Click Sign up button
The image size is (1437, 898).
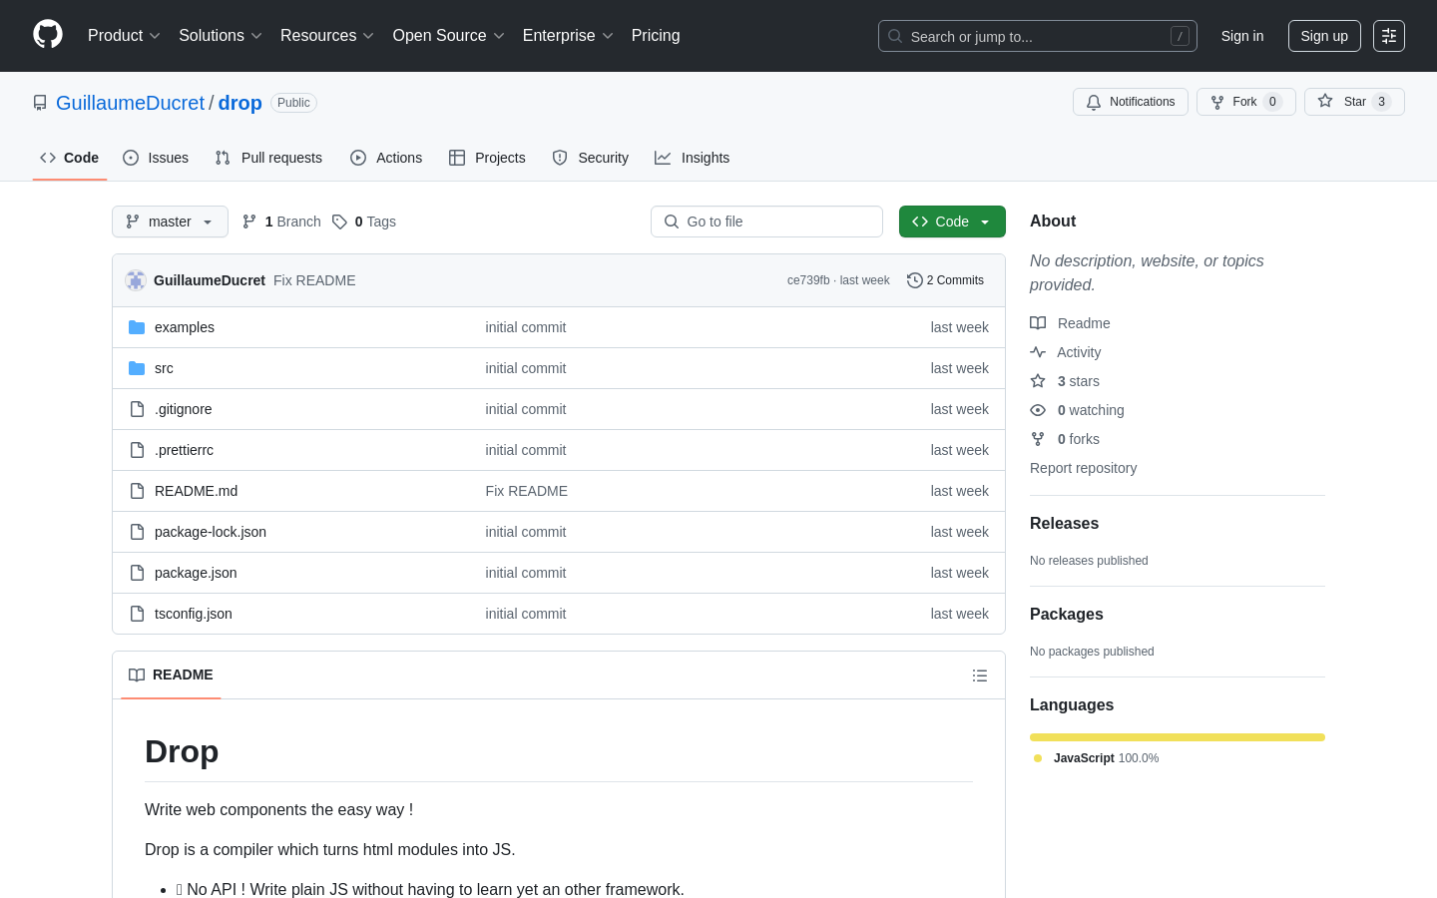click(1324, 36)
